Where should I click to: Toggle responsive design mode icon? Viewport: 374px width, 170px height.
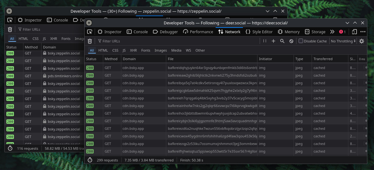click(x=354, y=32)
